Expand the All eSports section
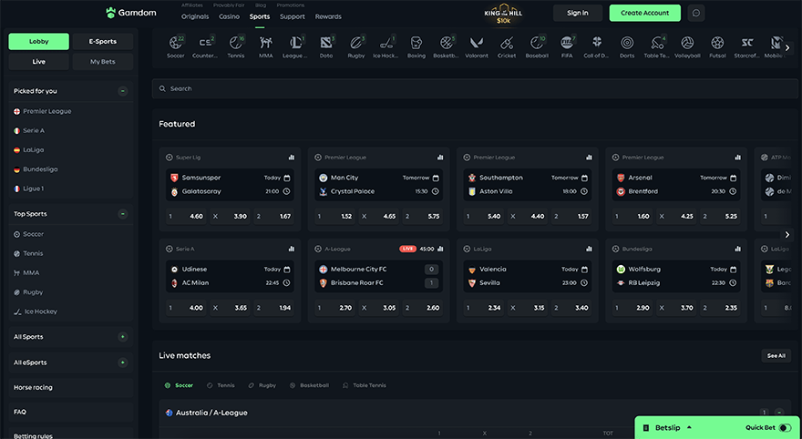This screenshot has height=439, width=802. tap(123, 362)
